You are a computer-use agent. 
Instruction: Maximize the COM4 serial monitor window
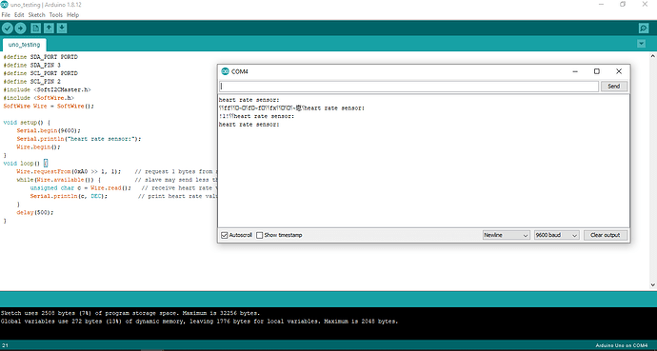click(597, 71)
